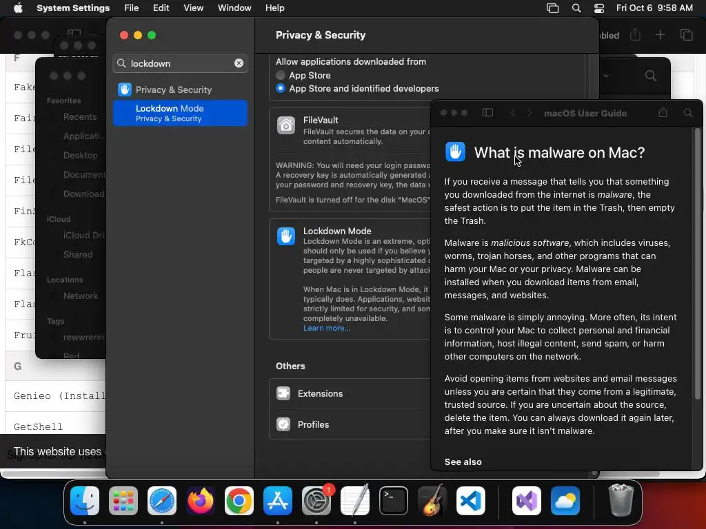706x529 pixels.
Task: Click the Profiles badge icon
Action: [283, 424]
